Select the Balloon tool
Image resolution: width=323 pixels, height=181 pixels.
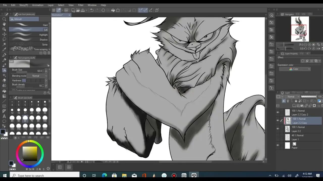point(4,121)
